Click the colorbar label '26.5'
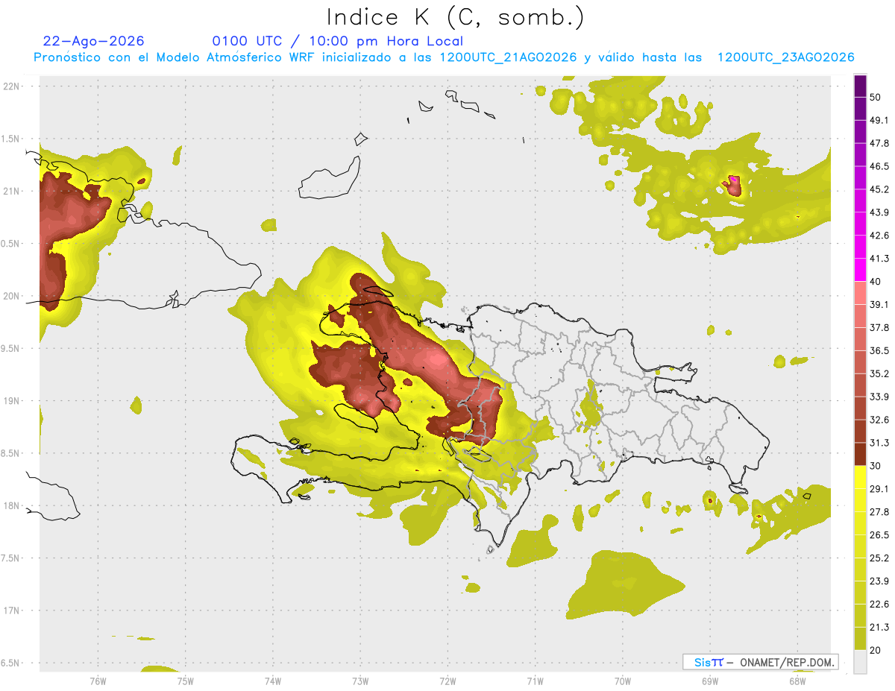Screen dimensions: 895x691 [879, 535]
